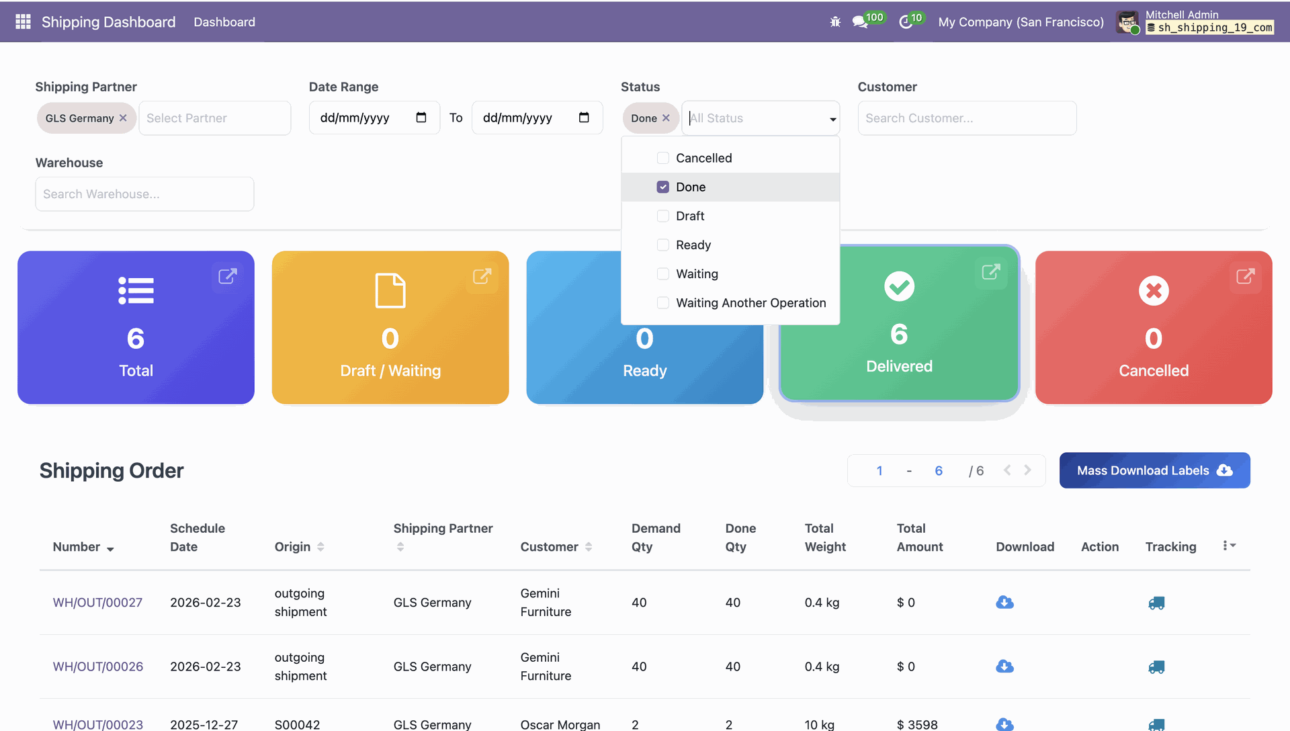1290x731 pixels.
Task: Open the Dashboard menu item
Action: pos(224,22)
